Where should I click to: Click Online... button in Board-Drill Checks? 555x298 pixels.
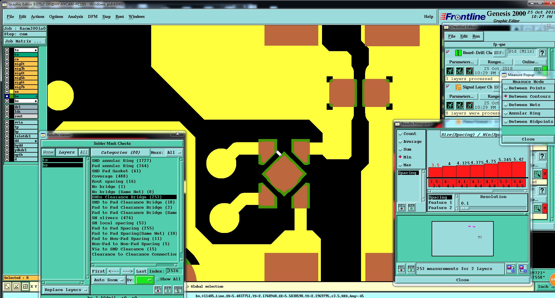(530, 62)
